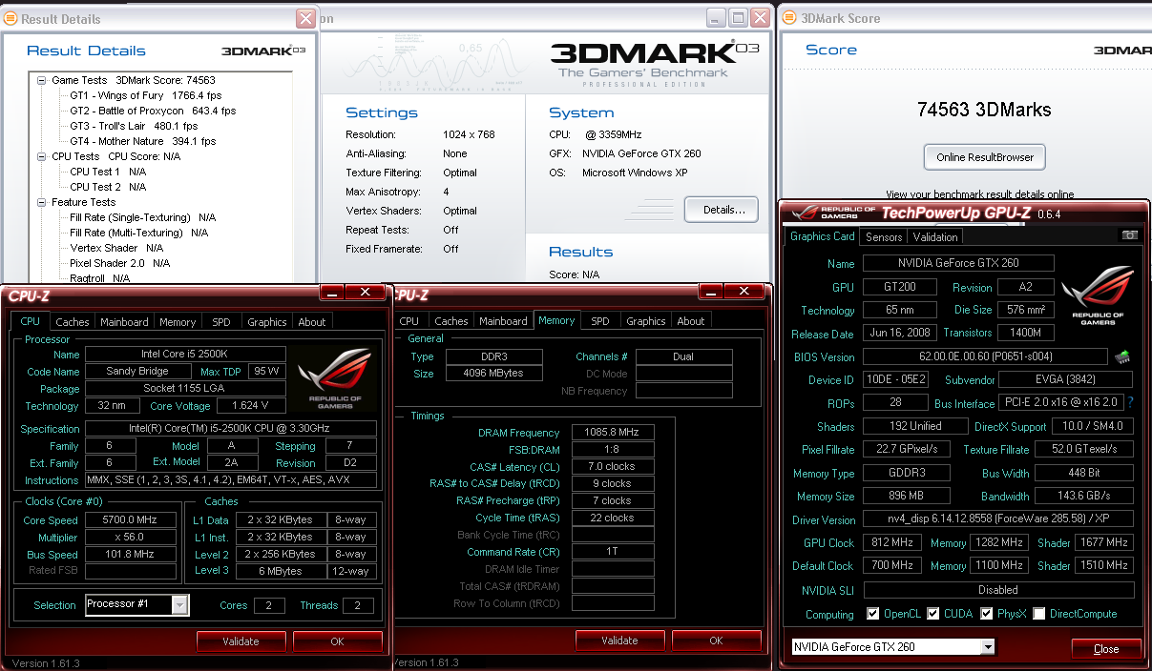Image resolution: width=1152 pixels, height=671 pixels.
Task: Toggle the PhysX checkbox
Action: pyautogui.click(x=987, y=614)
